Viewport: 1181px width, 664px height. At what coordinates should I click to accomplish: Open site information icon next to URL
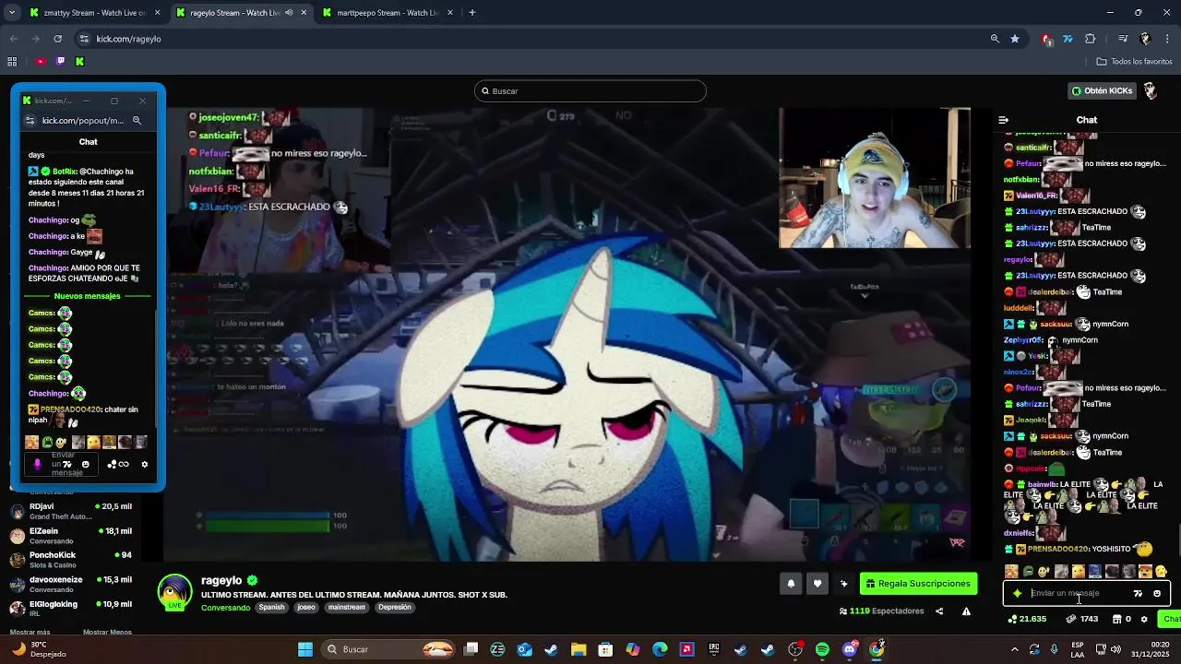pos(85,39)
